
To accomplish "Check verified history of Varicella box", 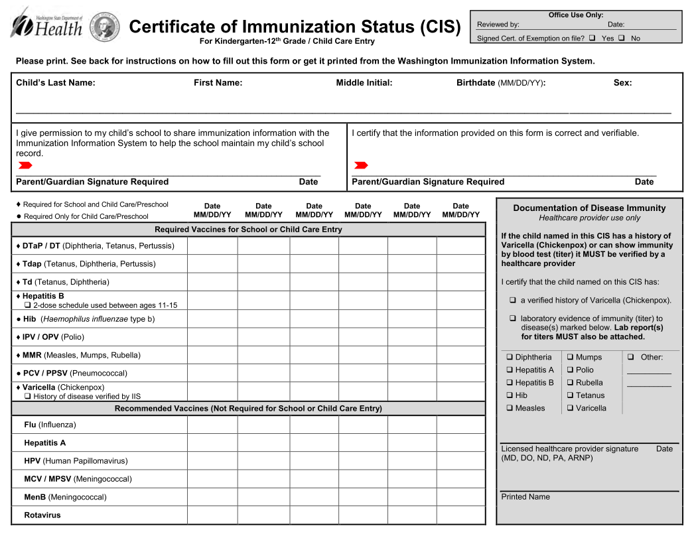I will pos(513,300).
